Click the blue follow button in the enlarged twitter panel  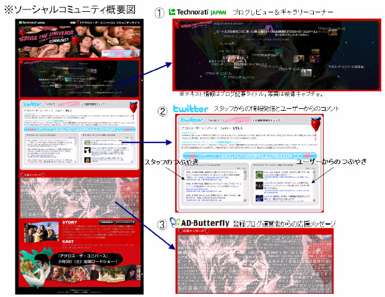click(249, 156)
